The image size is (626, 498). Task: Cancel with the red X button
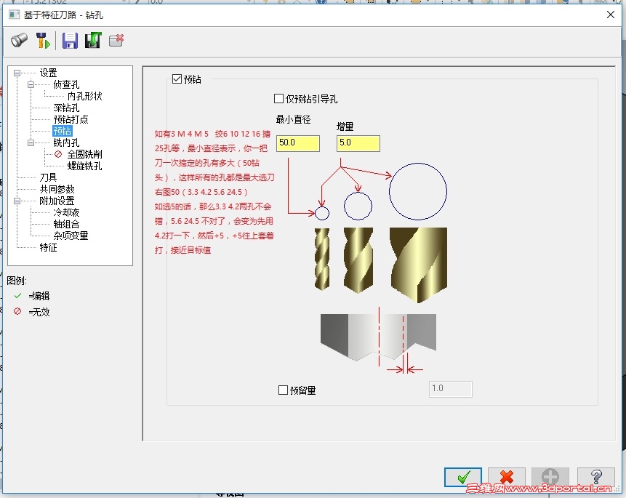click(x=506, y=477)
